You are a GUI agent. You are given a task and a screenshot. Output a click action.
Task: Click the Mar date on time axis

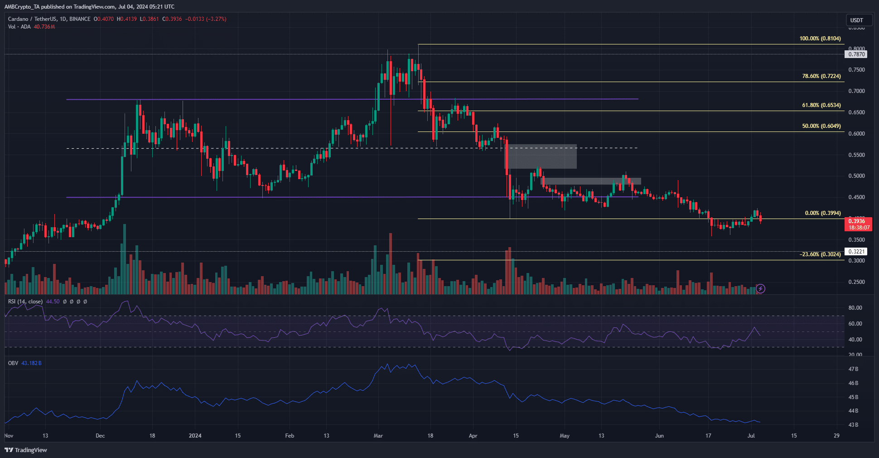(378, 436)
